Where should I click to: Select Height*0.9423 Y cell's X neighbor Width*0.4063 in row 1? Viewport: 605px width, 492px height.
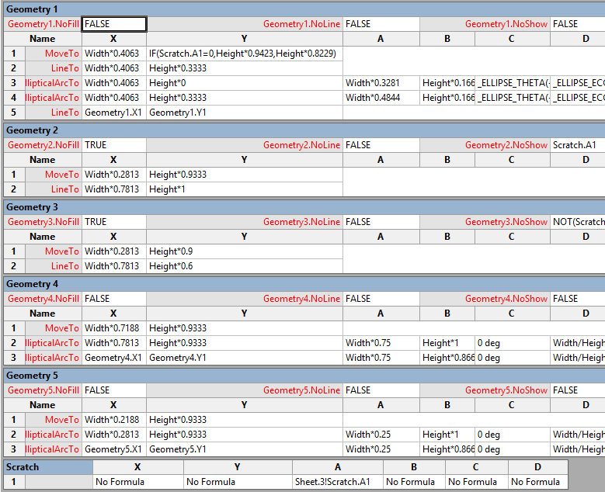tap(113, 54)
